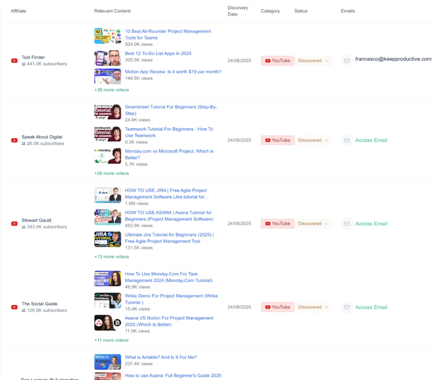Click Asana VS Notion thumbnail

pyautogui.click(x=108, y=323)
